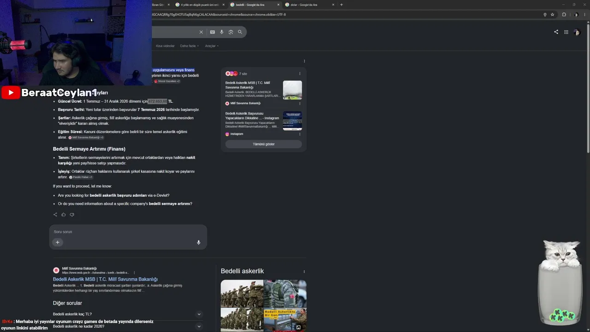
Task: Open the 'Bedelli Askerlikte Bir Gün' image thumbnail
Action: (285, 320)
